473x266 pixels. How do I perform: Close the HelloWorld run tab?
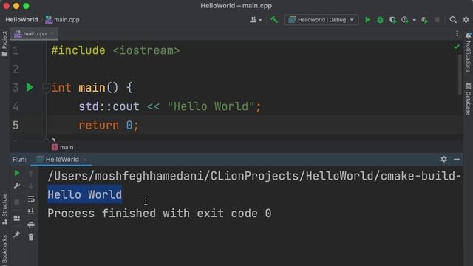[85, 160]
